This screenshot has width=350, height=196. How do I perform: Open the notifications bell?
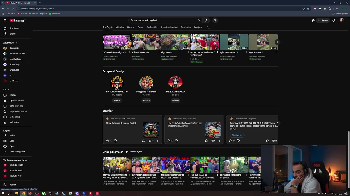point(334,20)
